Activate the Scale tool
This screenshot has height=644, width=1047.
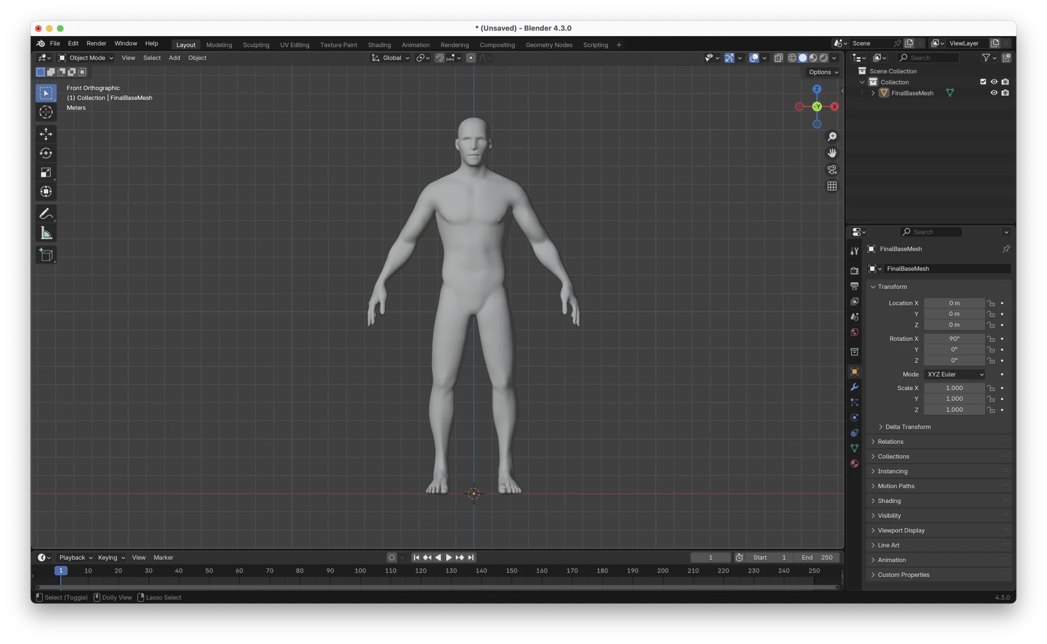coord(46,173)
